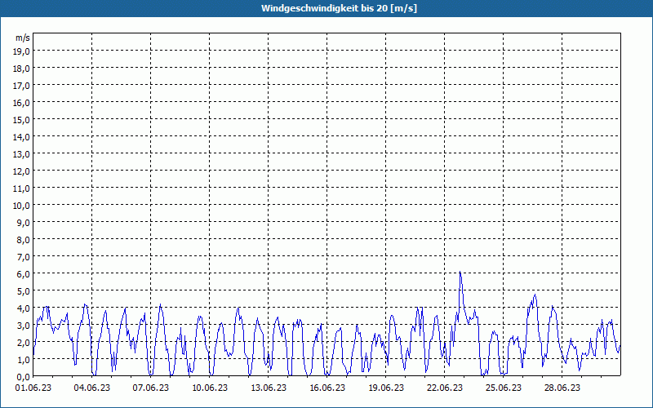This screenshot has height=408, width=653.
Task: Click the 13.06.23 x-axis label
Action: [x=269, y=388]
